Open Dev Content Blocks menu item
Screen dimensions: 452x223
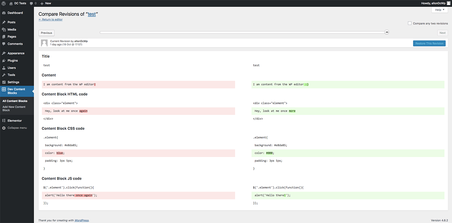coord(17,91)
